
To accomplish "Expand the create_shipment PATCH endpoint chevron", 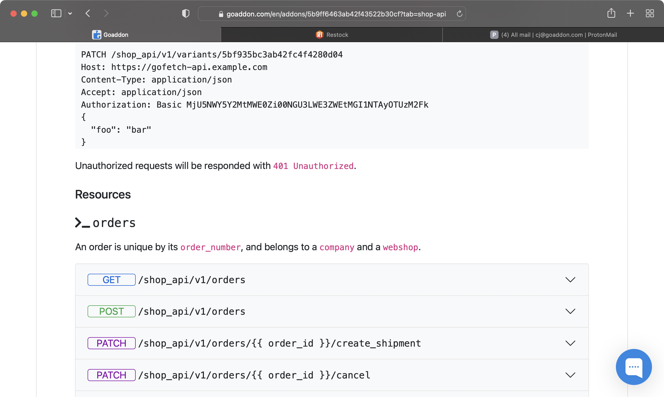I will point(570,343).
